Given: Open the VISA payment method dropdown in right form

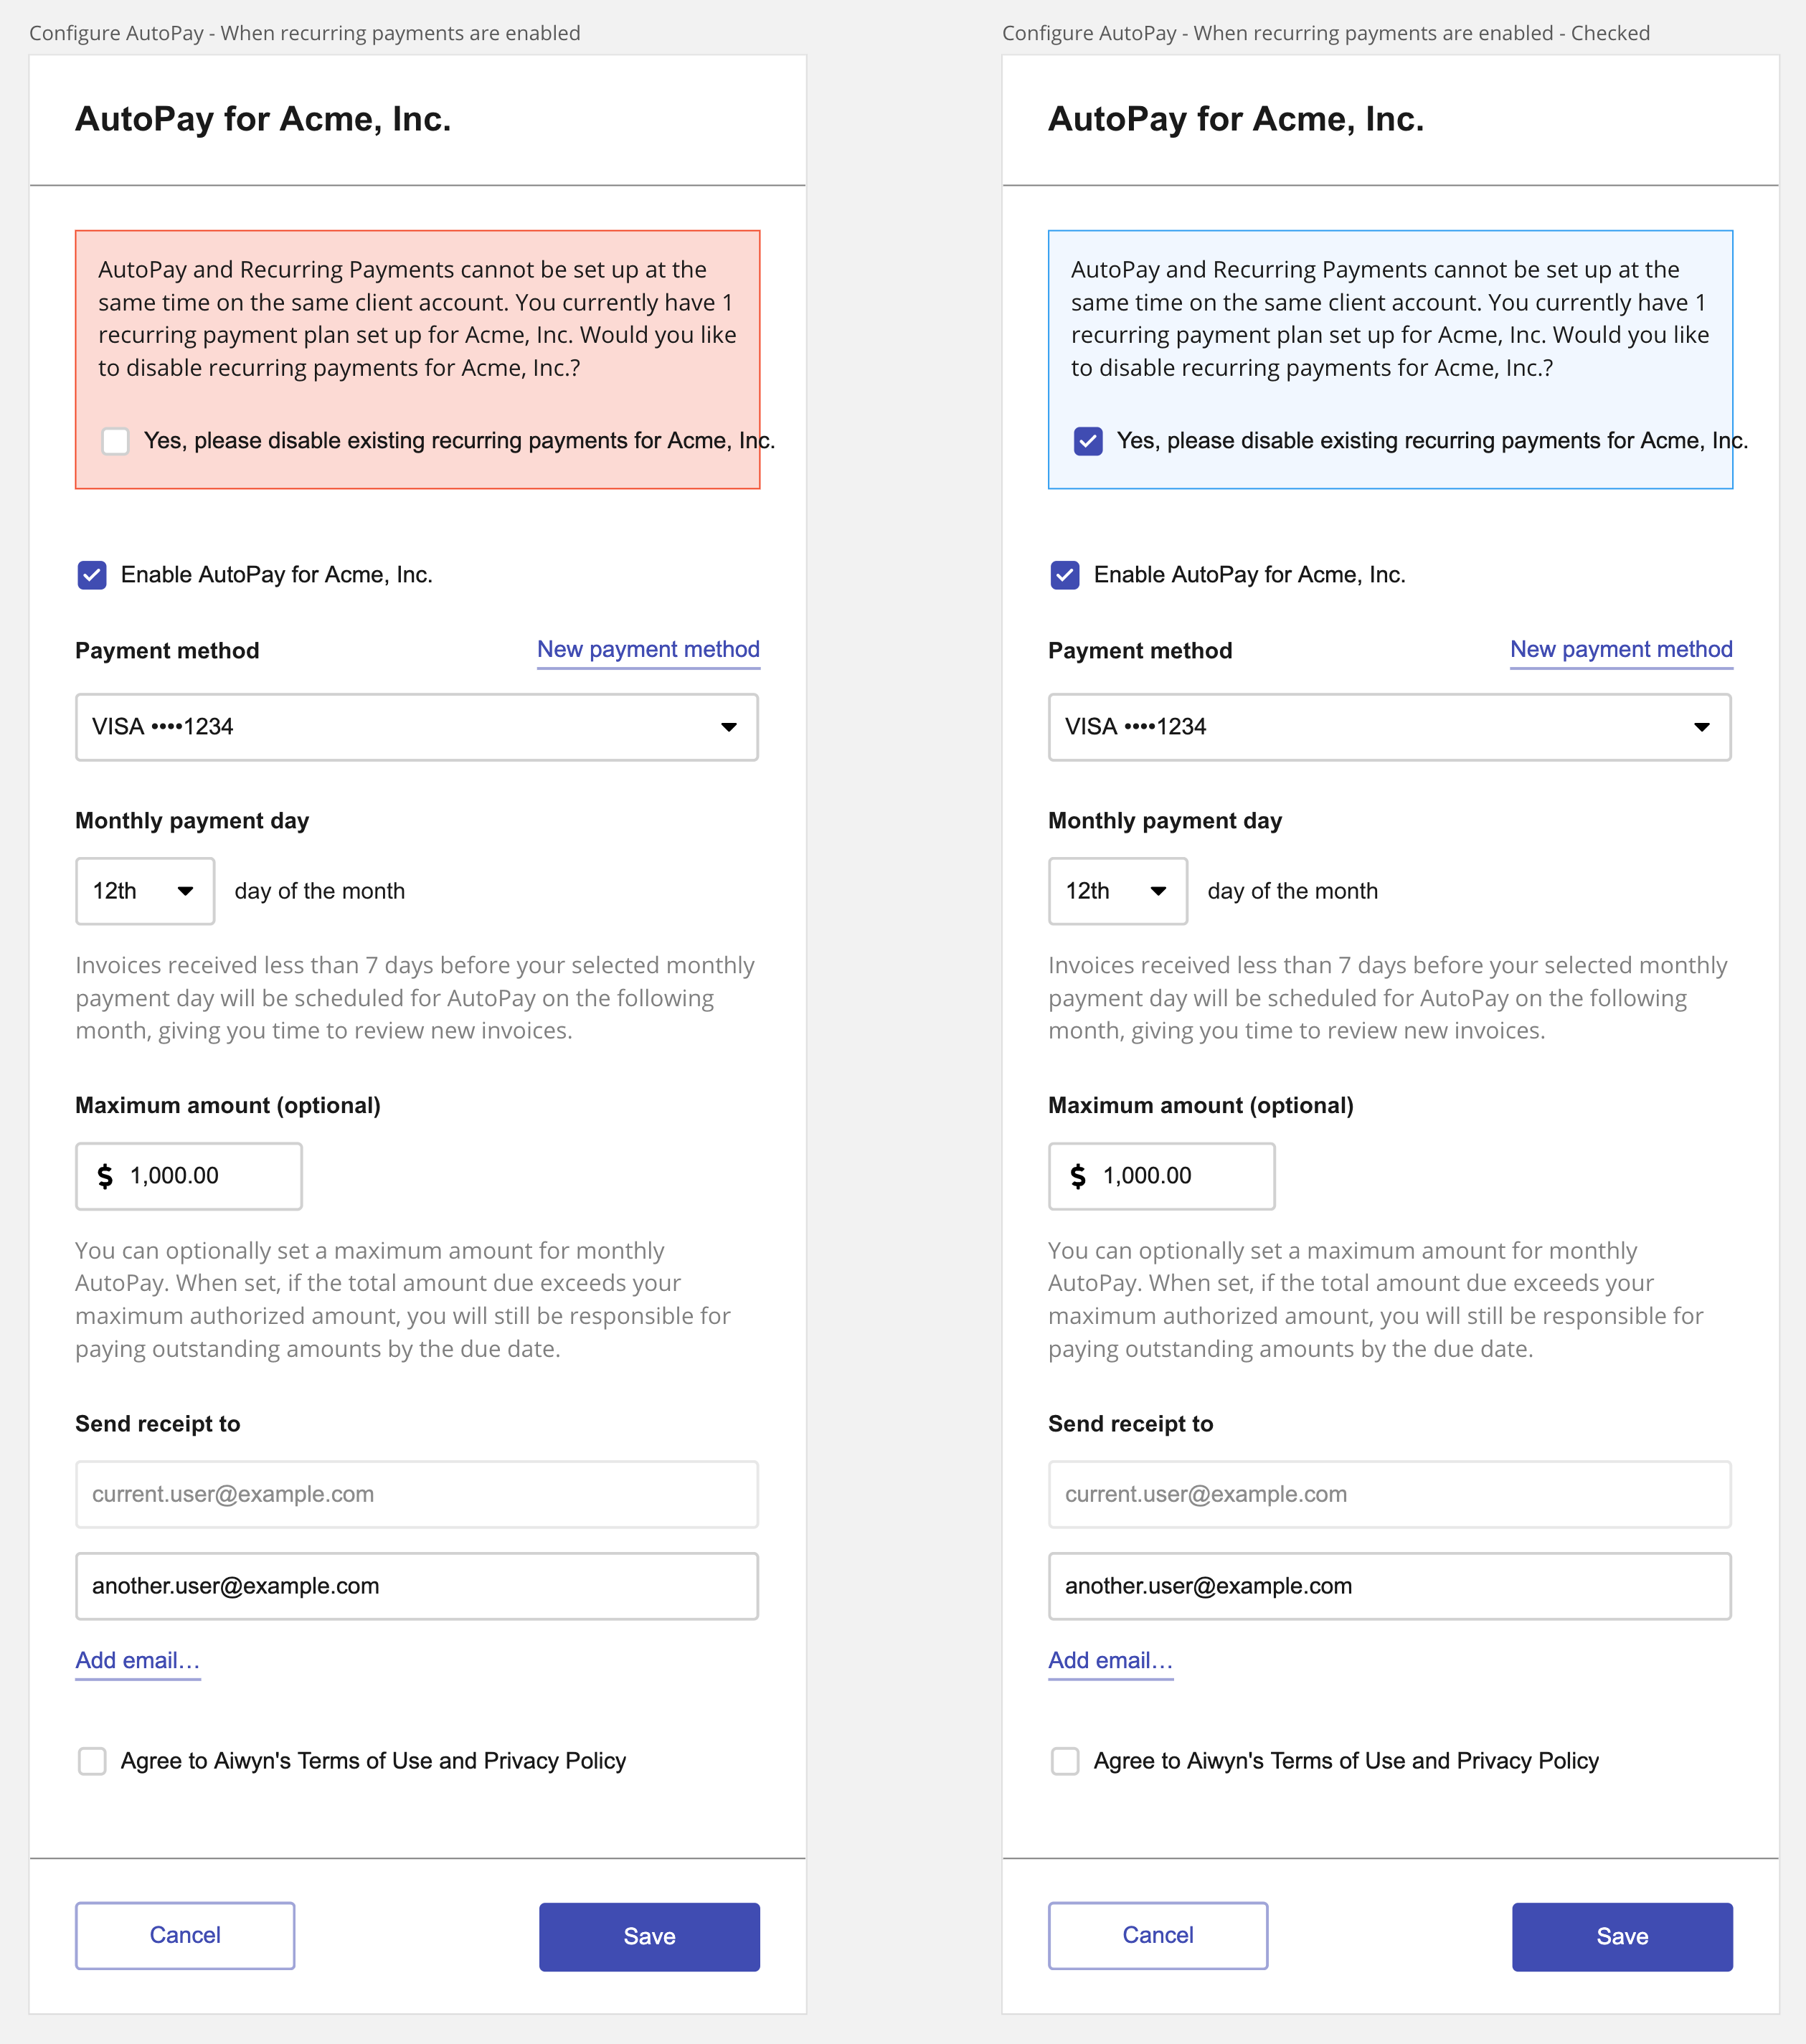Looking at the screenshot, I should (x=1389, y=727).
